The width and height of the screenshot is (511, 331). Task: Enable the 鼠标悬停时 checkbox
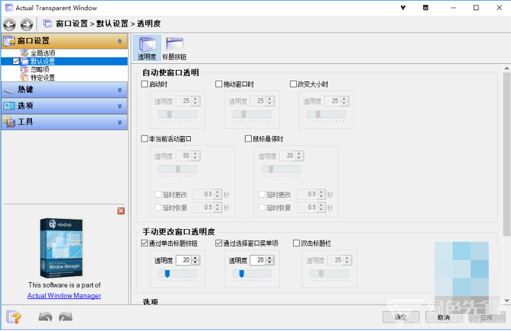coord(249,139)
